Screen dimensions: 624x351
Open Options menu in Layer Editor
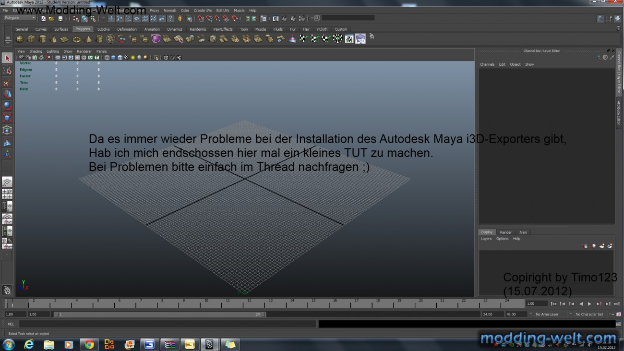coord(502,239)
